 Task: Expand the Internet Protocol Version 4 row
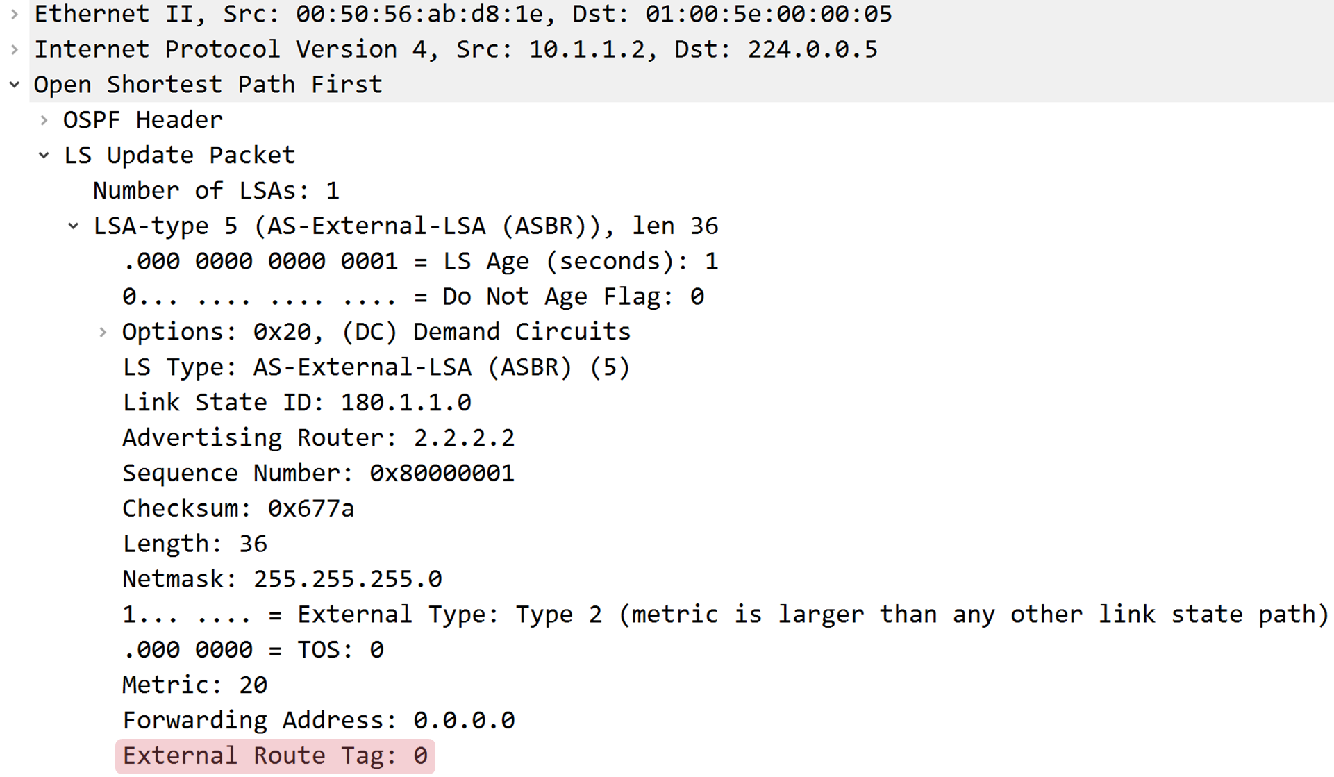click(15, 49)
